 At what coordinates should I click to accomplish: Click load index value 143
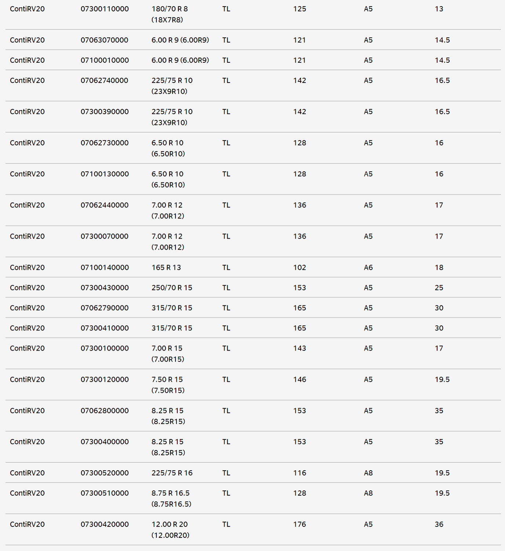pyautogui.click(x=299, y=348)
